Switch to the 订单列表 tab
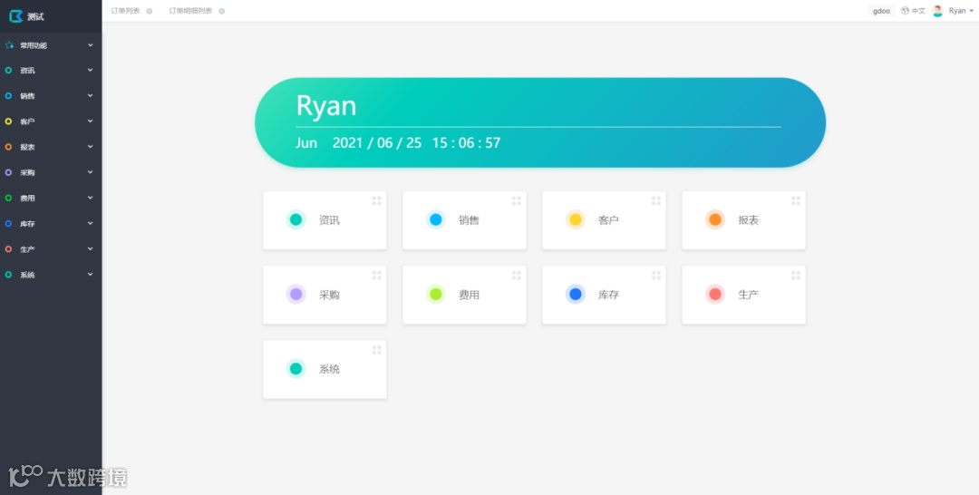979x495 pixels. (x=125, y=11)
